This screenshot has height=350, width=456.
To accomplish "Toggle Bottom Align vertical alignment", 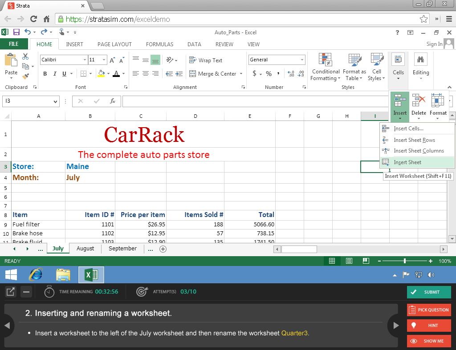I will pyautogui.click(x=155, y=60).
